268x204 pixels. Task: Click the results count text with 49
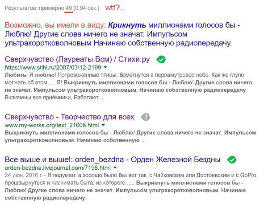pos(50,8)
